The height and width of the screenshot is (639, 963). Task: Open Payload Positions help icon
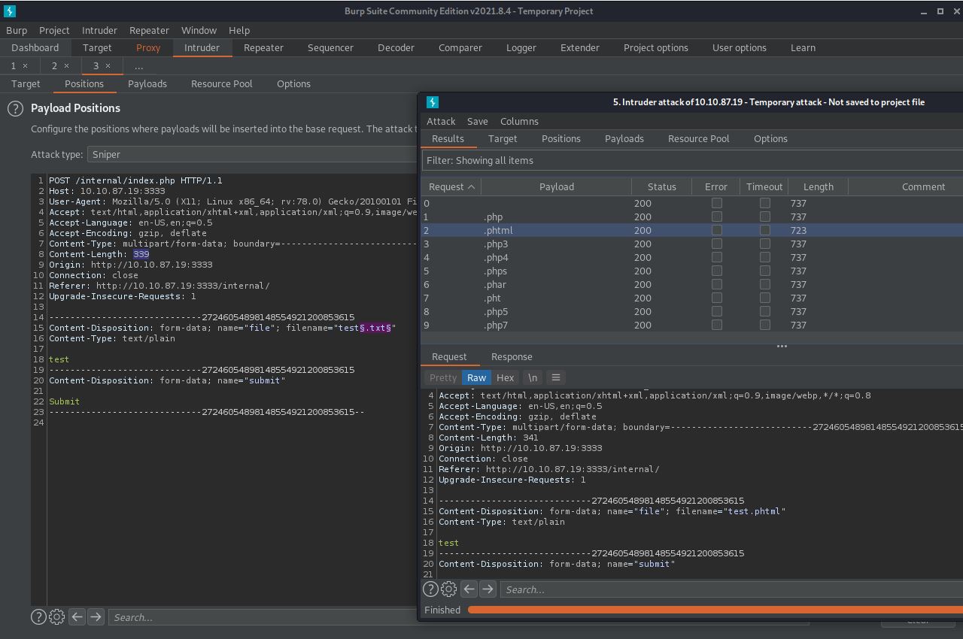[x=15, y=108]
